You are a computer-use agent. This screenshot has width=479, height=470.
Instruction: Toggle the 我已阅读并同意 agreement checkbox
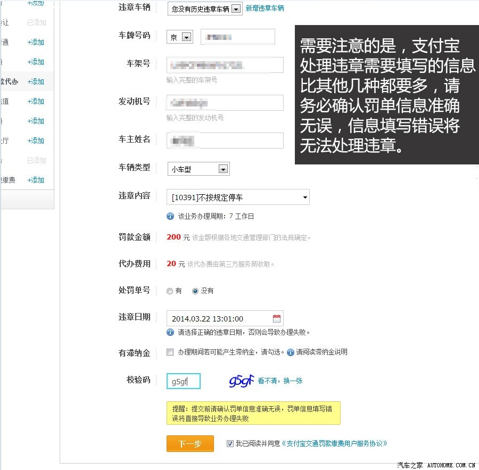pos(230,443)
